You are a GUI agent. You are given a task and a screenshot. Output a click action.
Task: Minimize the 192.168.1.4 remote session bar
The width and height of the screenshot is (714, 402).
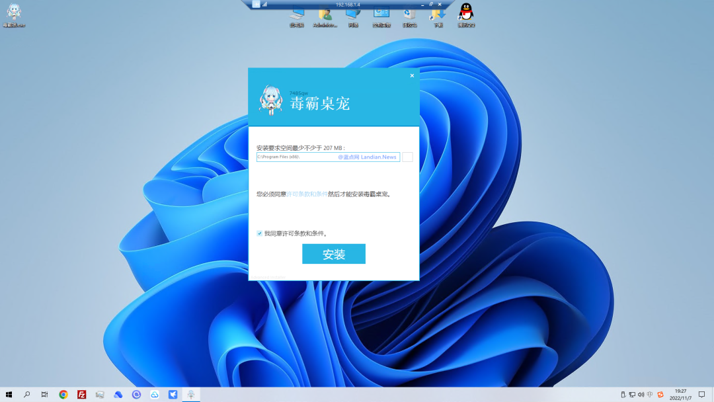point(422,5)
